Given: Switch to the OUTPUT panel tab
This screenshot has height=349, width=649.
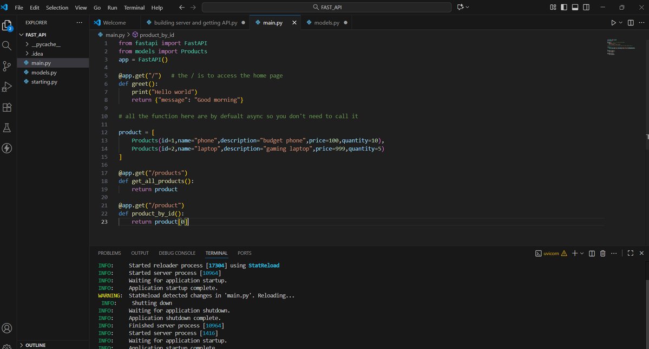Looking at the screenshot, I should (140, 253).
